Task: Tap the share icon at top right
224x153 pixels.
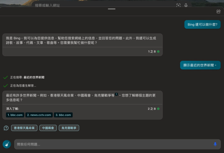Action: point(218,11)
